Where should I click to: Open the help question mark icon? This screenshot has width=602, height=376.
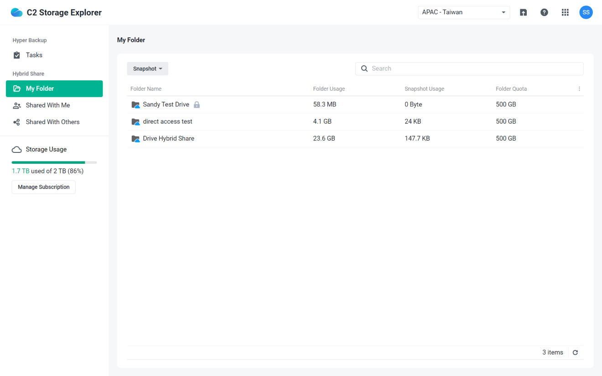[x=544, y=12]
